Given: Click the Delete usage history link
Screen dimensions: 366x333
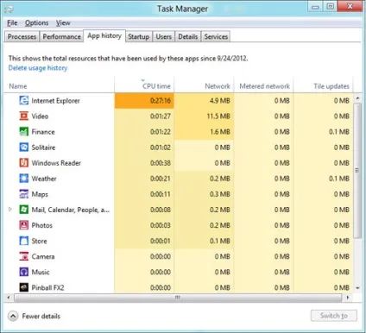Looking at the screenshot, I should coord(38,68).
